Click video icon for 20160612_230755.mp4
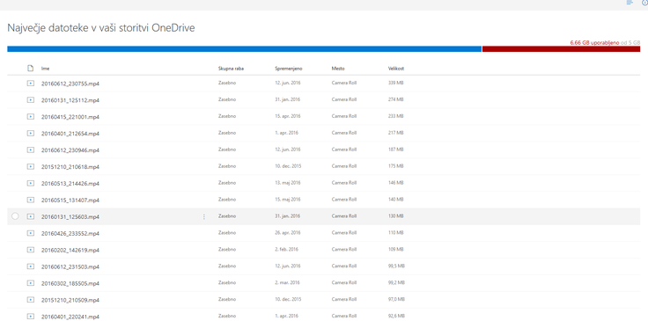Viewport: 648px width, 321px height. (30, 83)
